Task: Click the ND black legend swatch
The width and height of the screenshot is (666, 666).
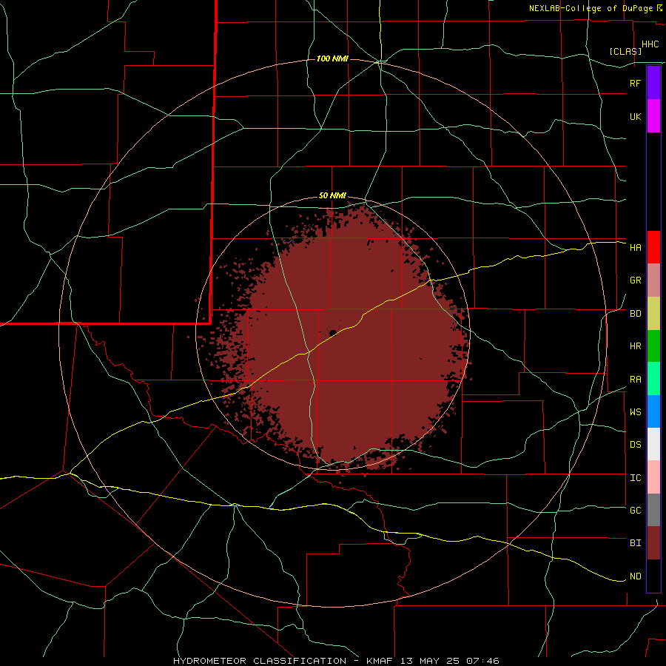Action: (x=653, y=576)
